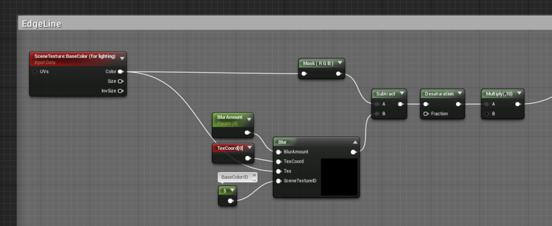Select the EdgeLine comment box title bar
The height and width of the screenshot is (226, 552).
[285, 24]
